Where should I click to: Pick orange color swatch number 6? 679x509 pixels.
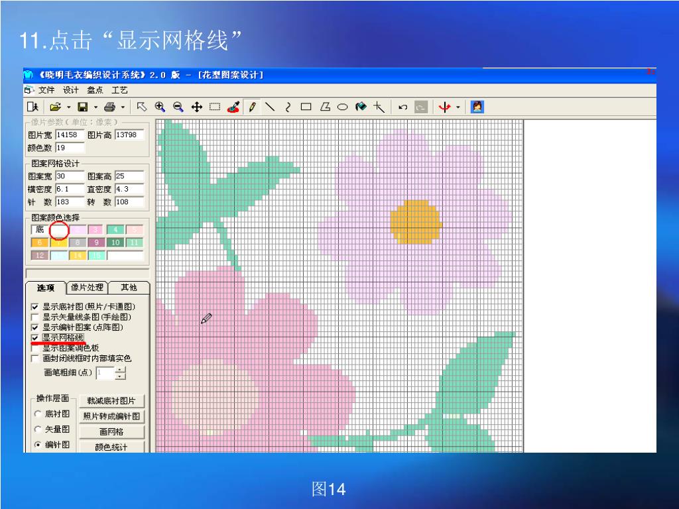[x=39, y=243]
